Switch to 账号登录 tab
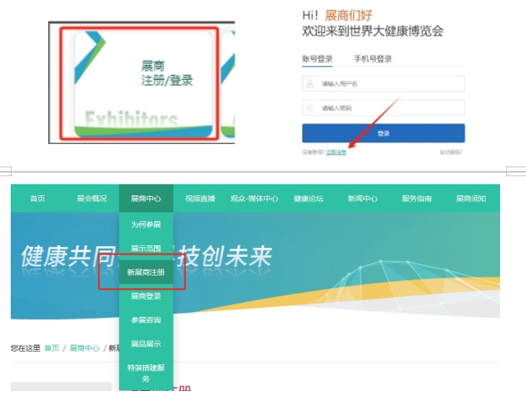Viewport: 526px width, 417px height. [318, 59]
